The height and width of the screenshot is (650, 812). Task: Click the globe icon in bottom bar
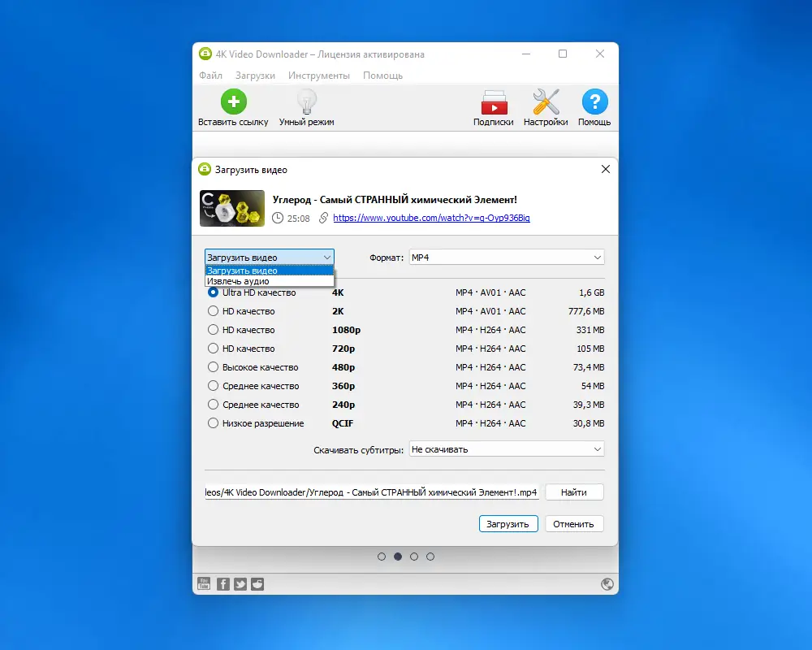coord(607,584)
